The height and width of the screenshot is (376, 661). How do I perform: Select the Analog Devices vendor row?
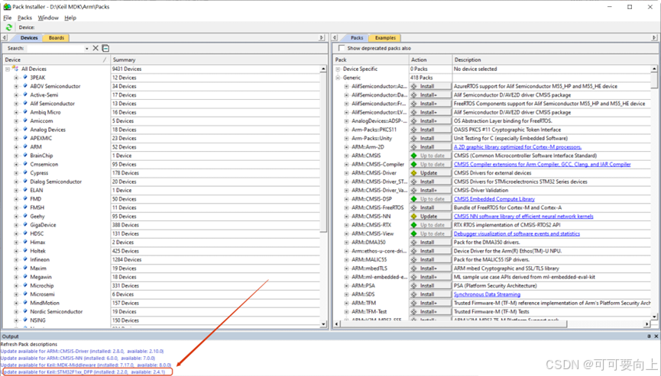click(x=47, y=130)
